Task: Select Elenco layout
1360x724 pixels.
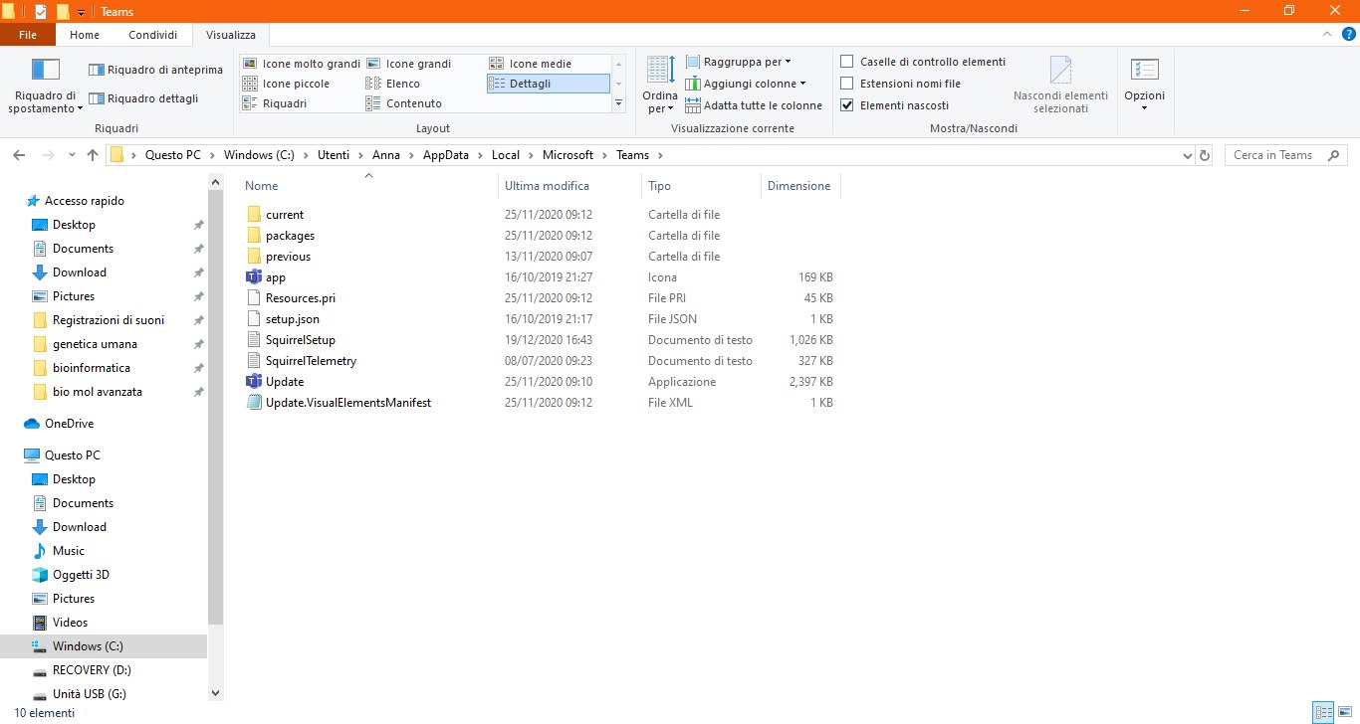Action: click(393, 84)
